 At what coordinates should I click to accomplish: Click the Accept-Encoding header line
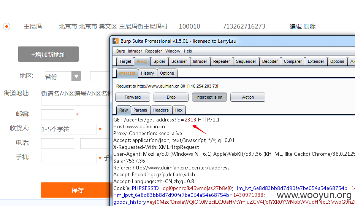154,174
